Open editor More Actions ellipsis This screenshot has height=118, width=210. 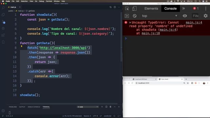[x=119, y=7]
